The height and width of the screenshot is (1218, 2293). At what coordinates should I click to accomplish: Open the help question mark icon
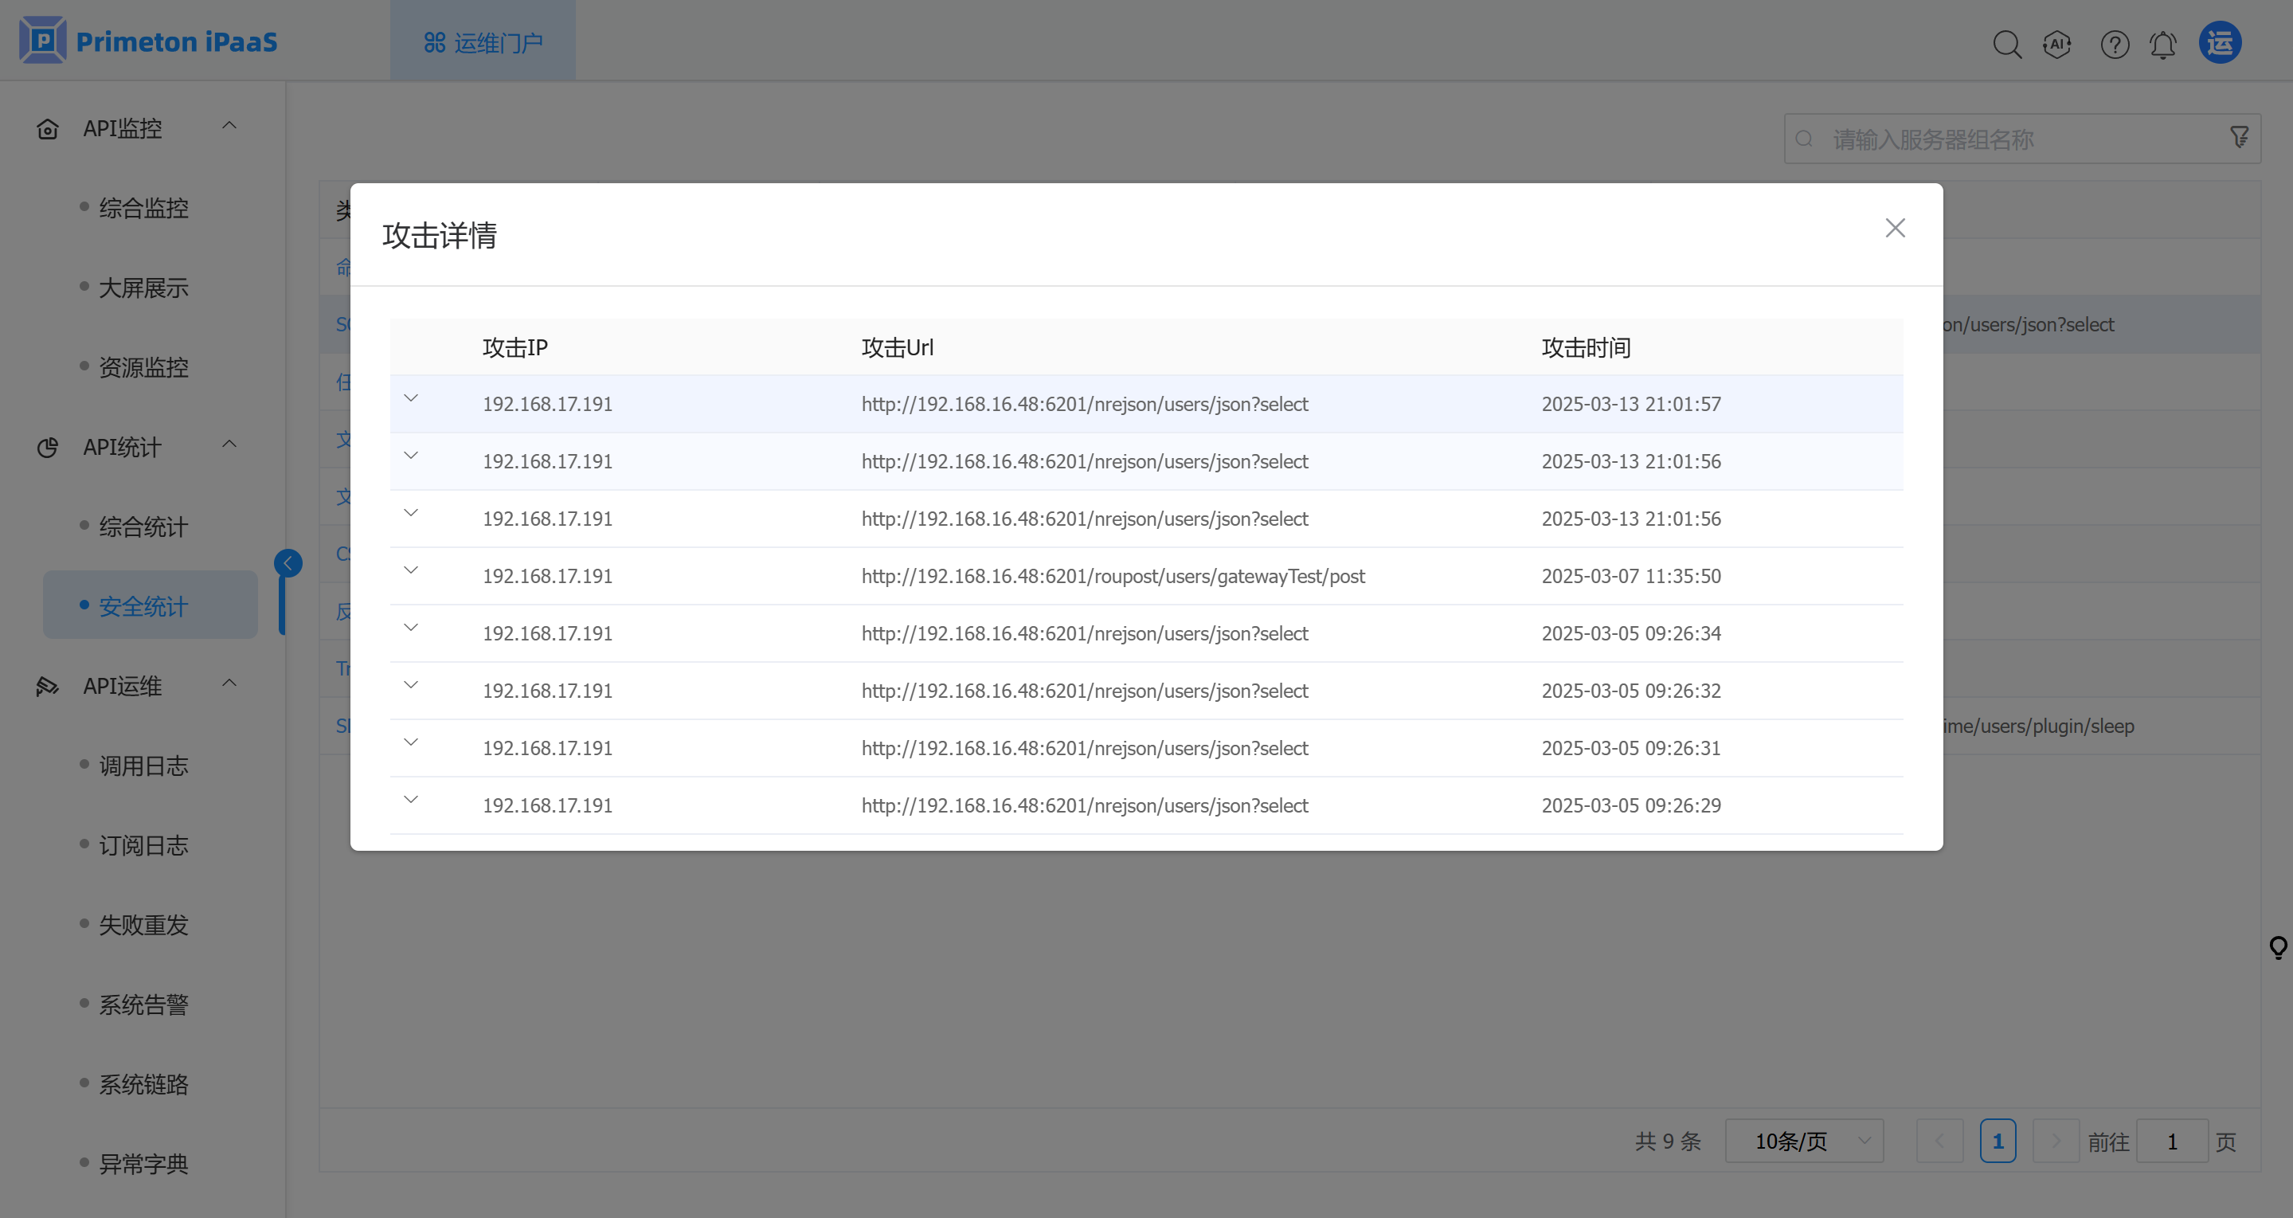tap(2114, 44)
